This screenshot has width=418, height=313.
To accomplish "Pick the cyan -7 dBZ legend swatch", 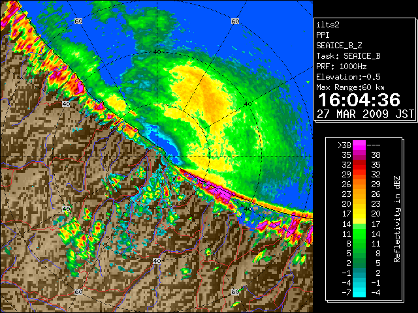I will [359, 293].
